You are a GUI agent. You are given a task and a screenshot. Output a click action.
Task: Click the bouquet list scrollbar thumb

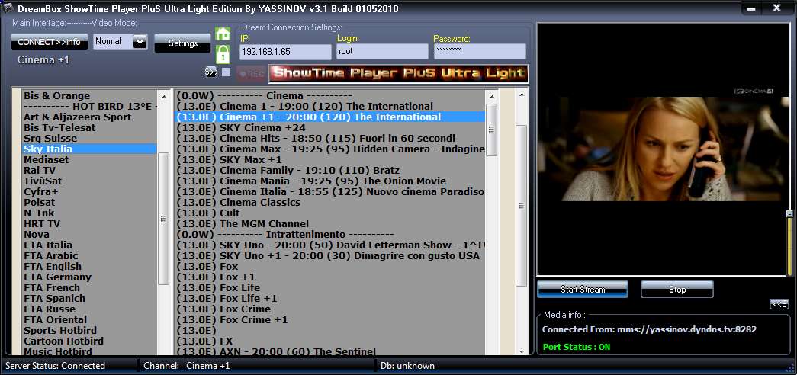tap(164, 219)
